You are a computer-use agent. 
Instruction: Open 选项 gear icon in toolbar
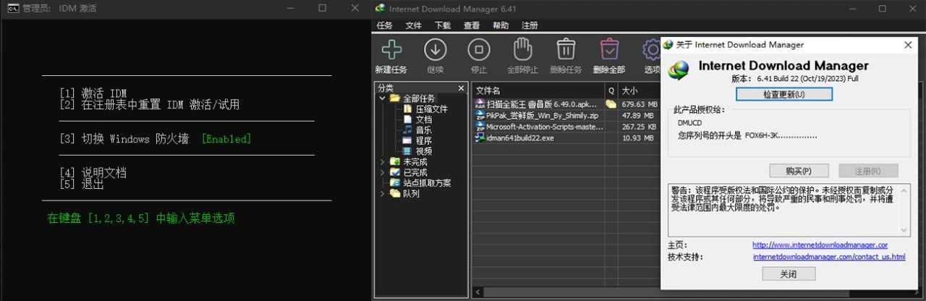coord(652,50)
